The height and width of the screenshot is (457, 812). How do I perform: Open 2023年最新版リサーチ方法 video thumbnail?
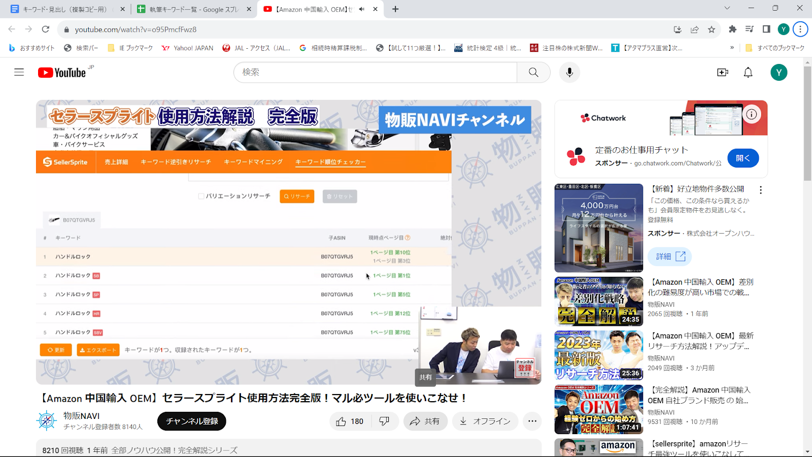point(599,355)
